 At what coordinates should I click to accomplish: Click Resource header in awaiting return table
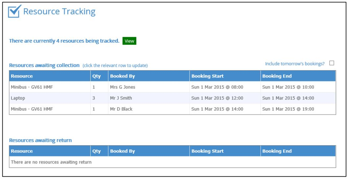(50, 151)
